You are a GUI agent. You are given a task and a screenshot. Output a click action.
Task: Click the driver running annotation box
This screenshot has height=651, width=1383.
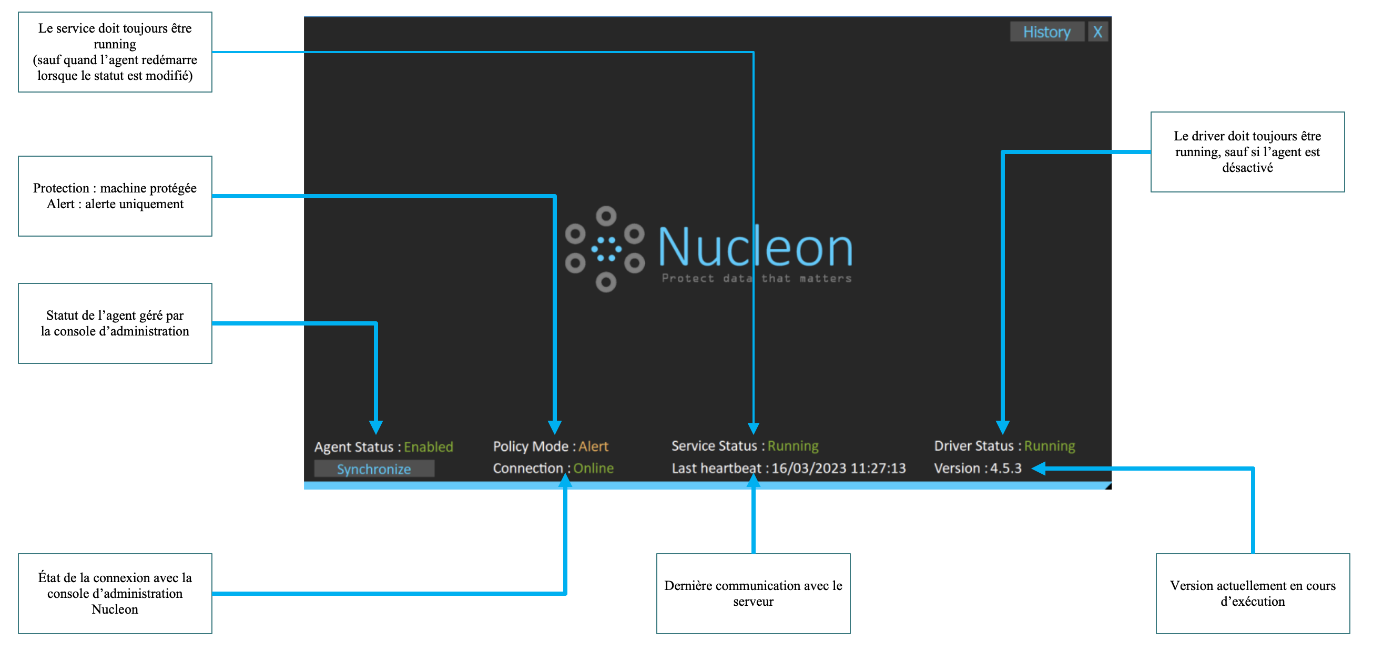1247,152
